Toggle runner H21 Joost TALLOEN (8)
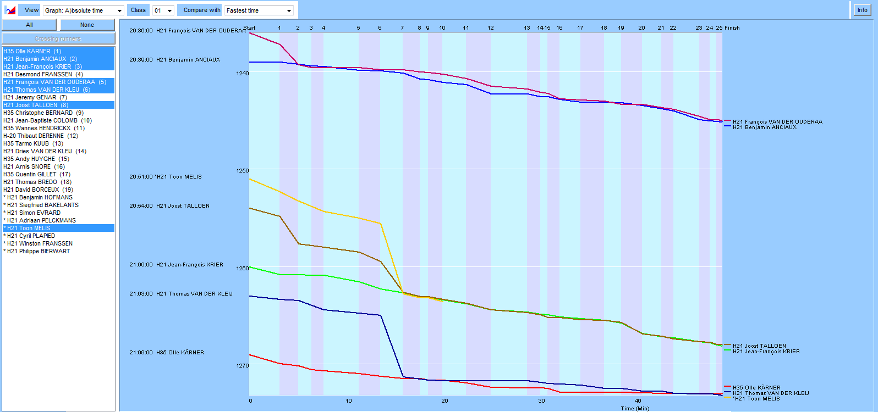The height and width of the screenshot is (412, 878). pyautogui.click(x=58, y=105)
